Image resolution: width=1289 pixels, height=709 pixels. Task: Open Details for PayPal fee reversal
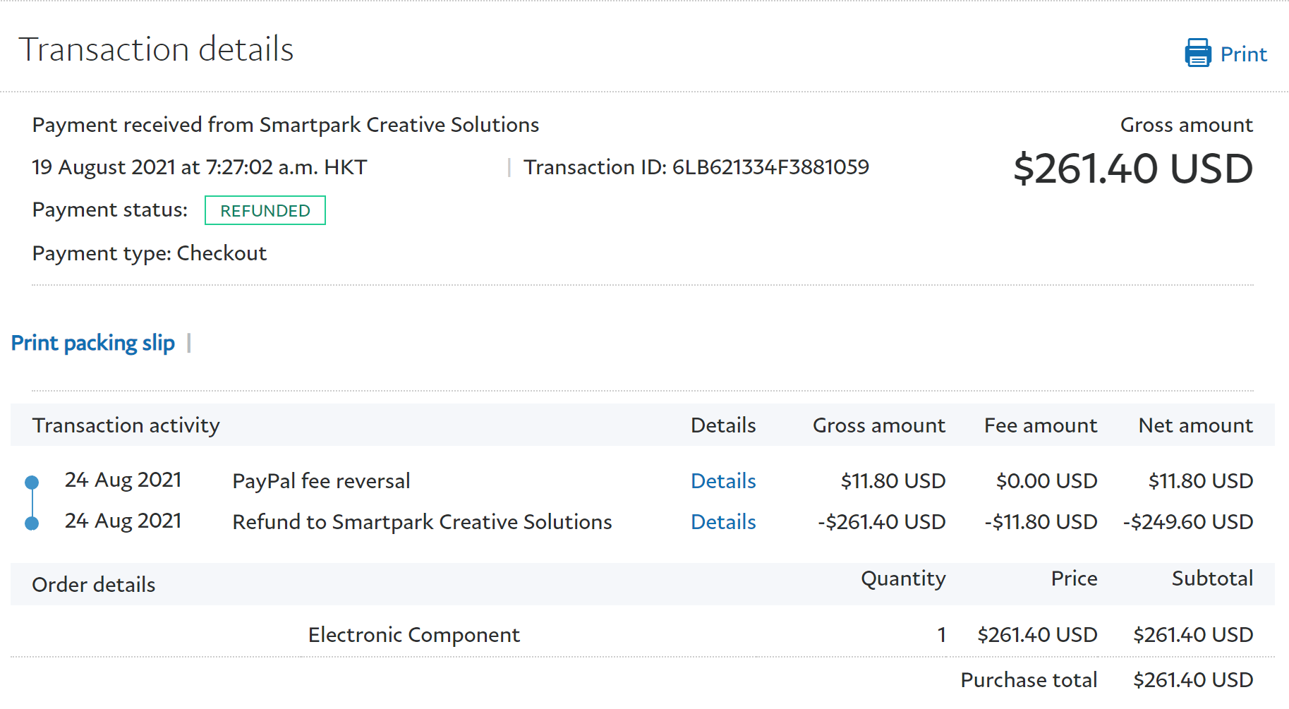pos(722,481)
